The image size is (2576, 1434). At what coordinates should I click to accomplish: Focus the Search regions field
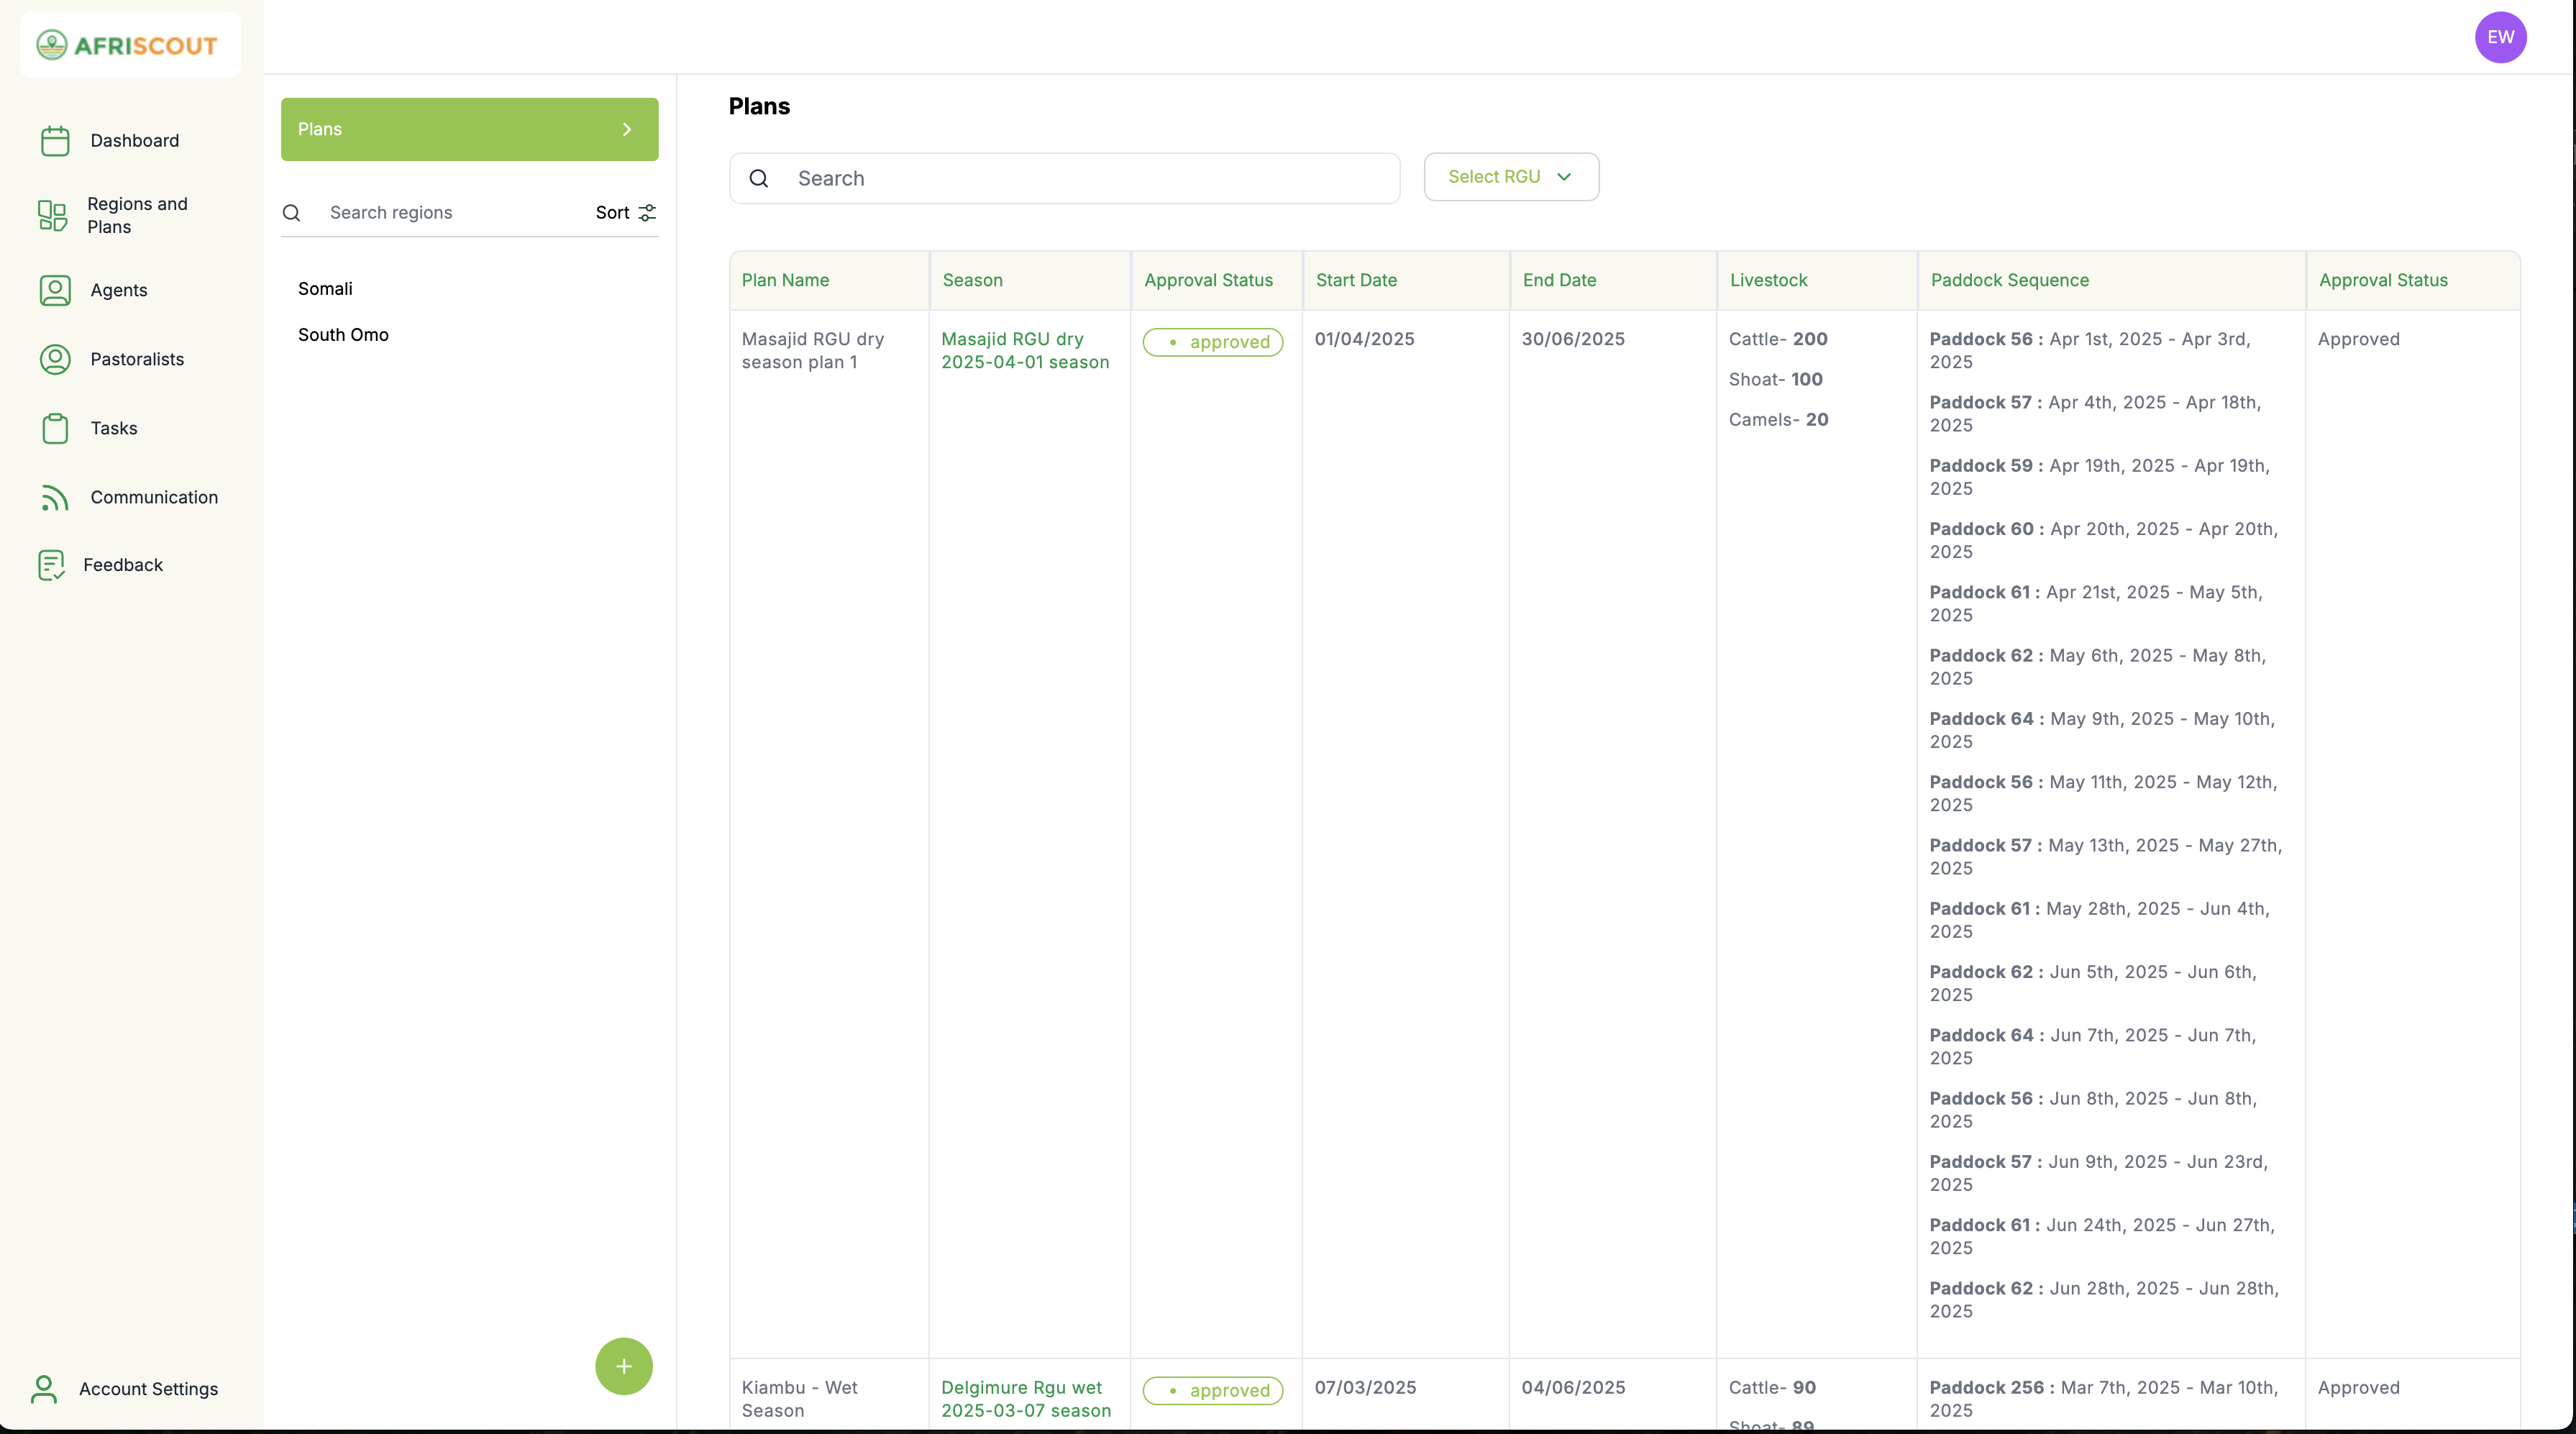tap(450, 213)
